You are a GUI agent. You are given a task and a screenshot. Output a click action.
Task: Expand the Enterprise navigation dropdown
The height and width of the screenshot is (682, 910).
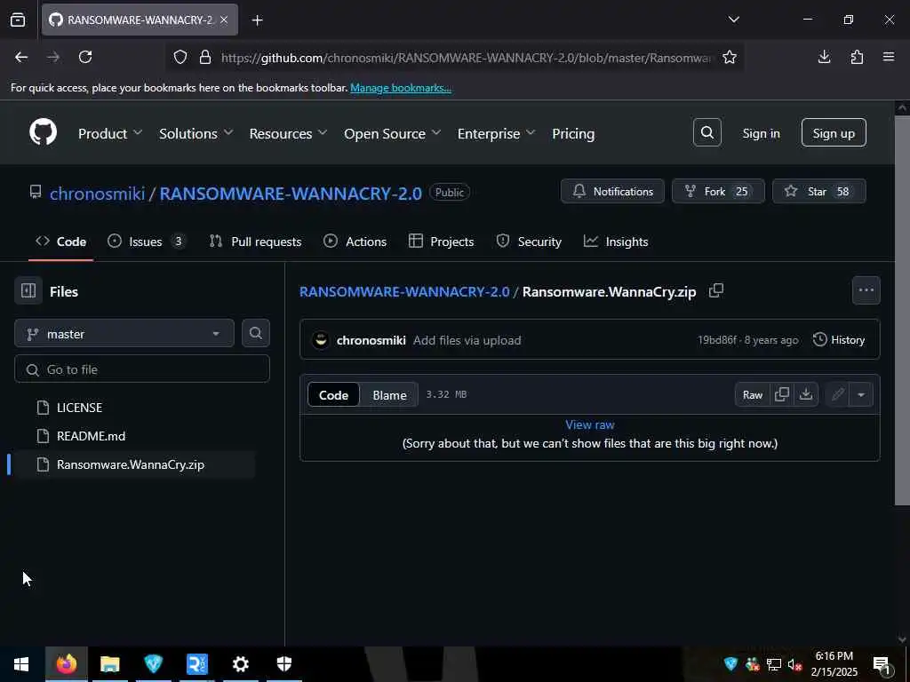[x=496, y=133]
